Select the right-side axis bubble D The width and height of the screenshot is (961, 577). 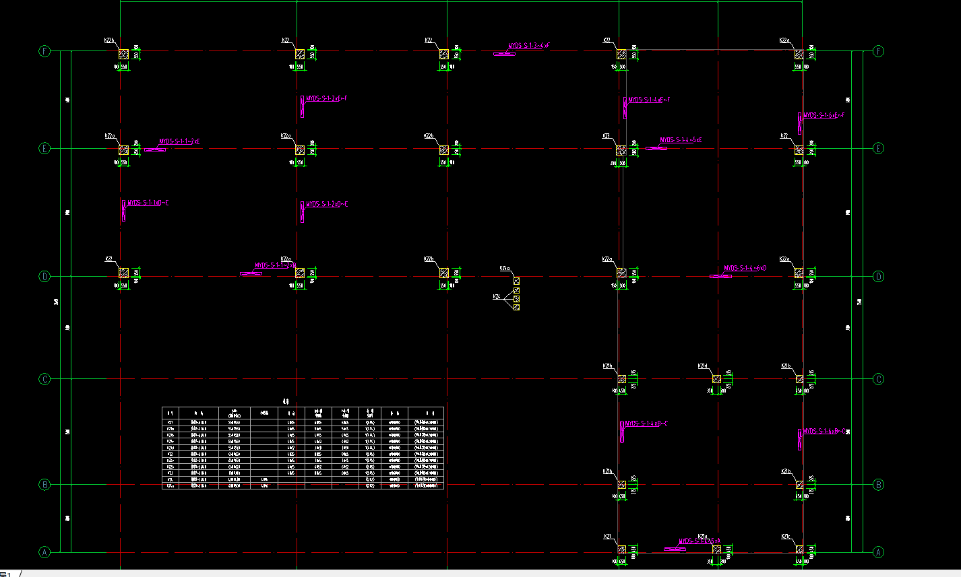[878, 277]
